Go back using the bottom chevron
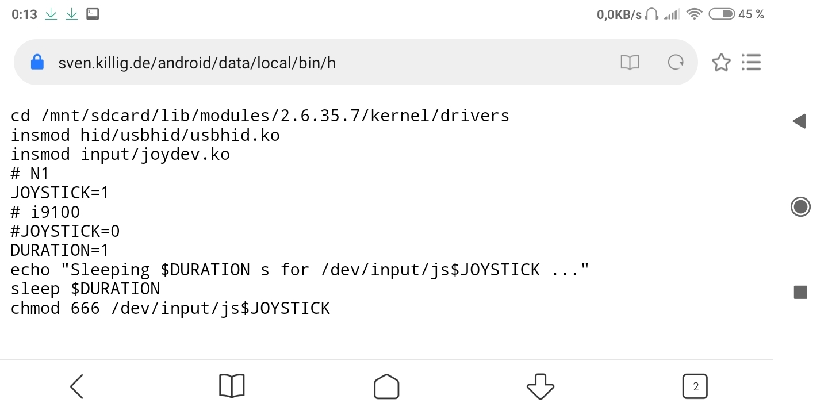Image resolution: width=828 pixels, height=414 pixels. click(x=77, y=386)
